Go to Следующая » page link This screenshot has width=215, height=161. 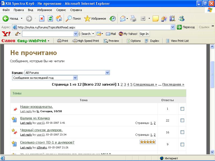click(145, 84)
